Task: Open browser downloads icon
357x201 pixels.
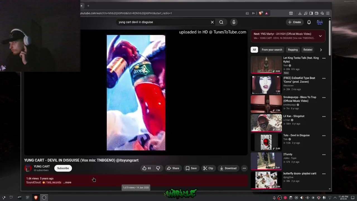Action: [300, 13]
